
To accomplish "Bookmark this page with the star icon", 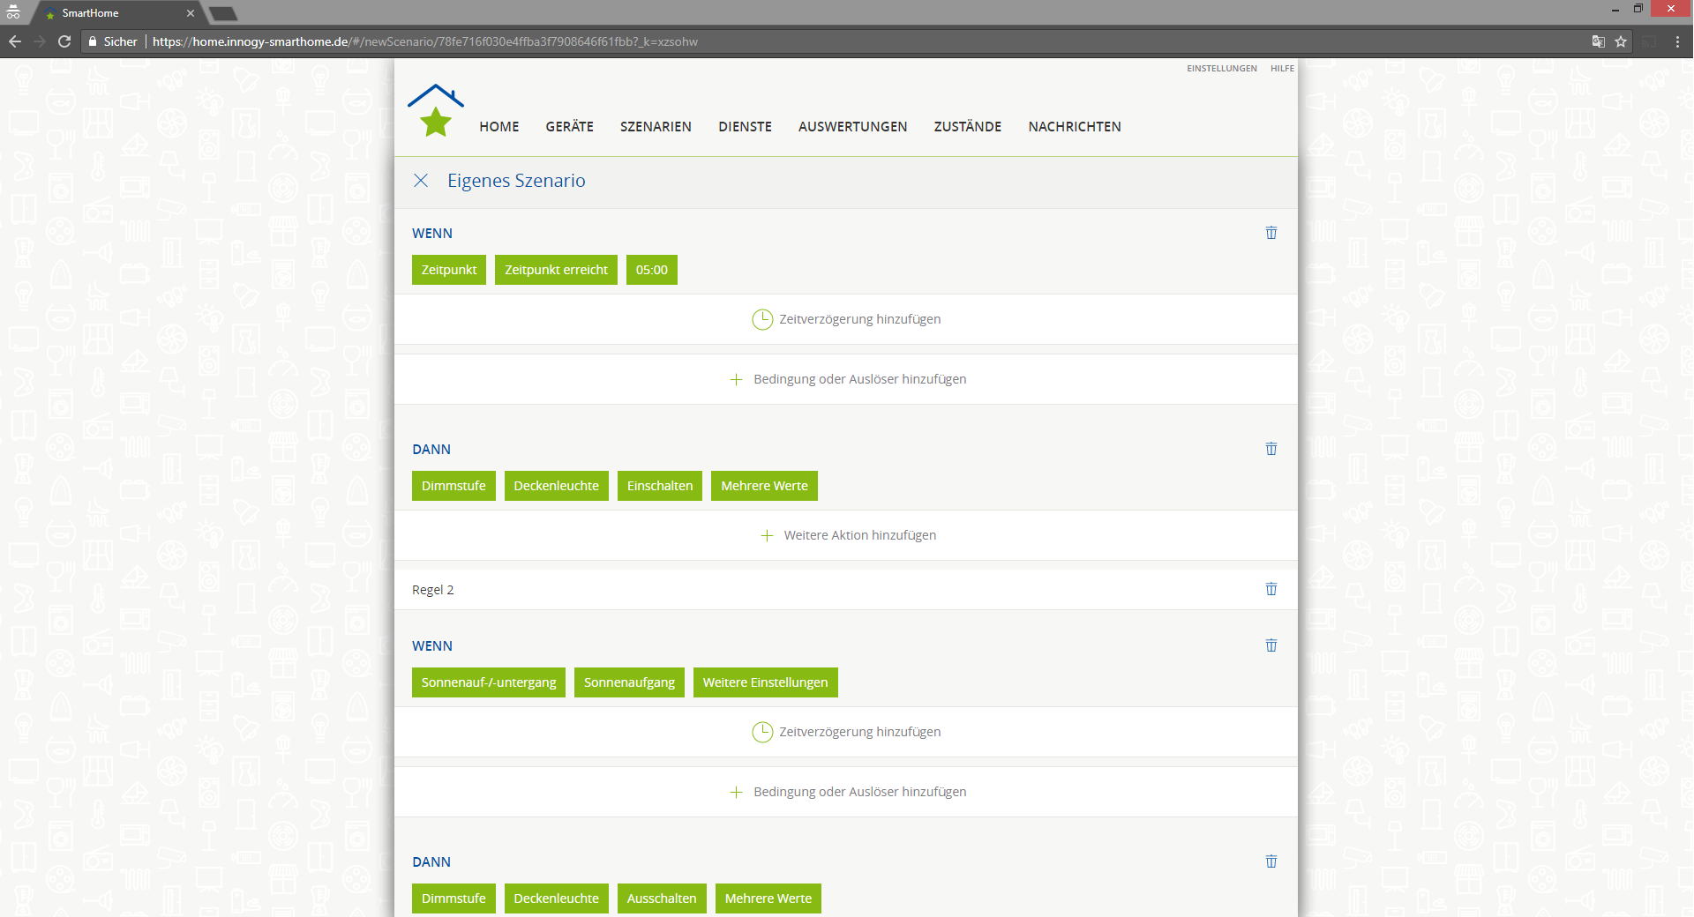I will coord(1621,41).
